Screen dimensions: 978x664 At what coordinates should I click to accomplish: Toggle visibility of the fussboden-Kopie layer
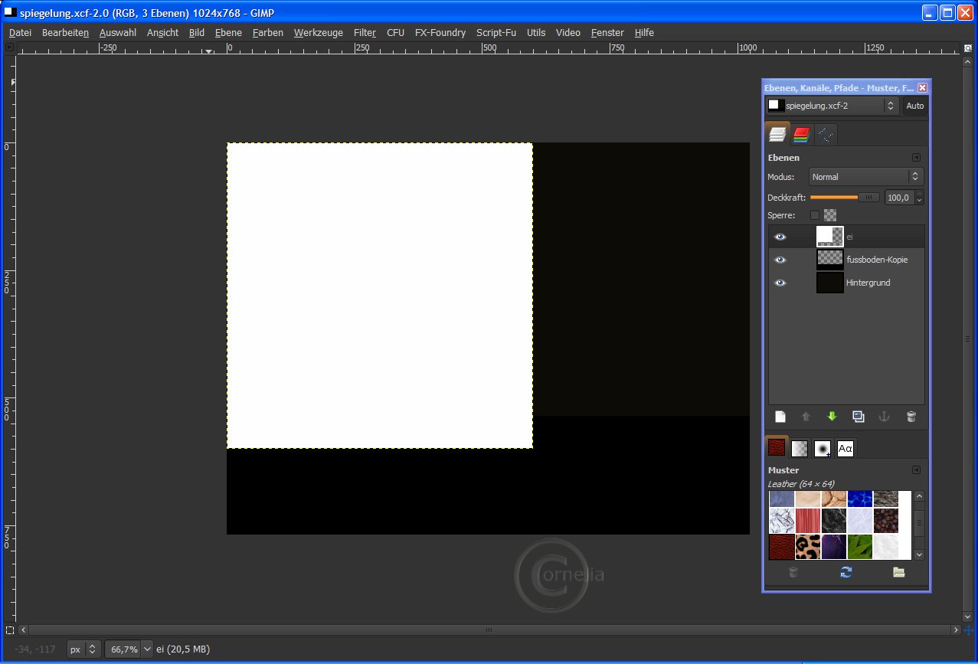[780, 260]
